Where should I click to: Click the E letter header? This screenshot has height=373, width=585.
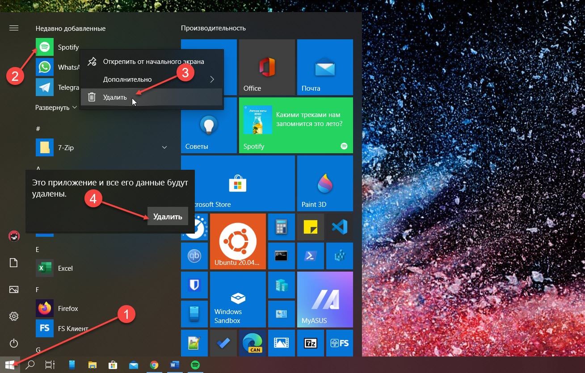[38, 249]
